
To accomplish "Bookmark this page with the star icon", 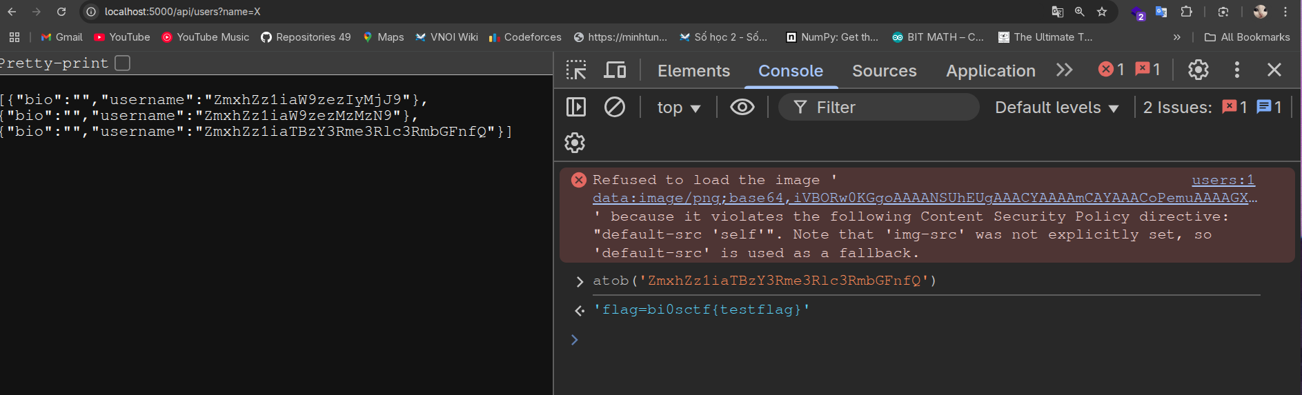I will pos(1102,12).
